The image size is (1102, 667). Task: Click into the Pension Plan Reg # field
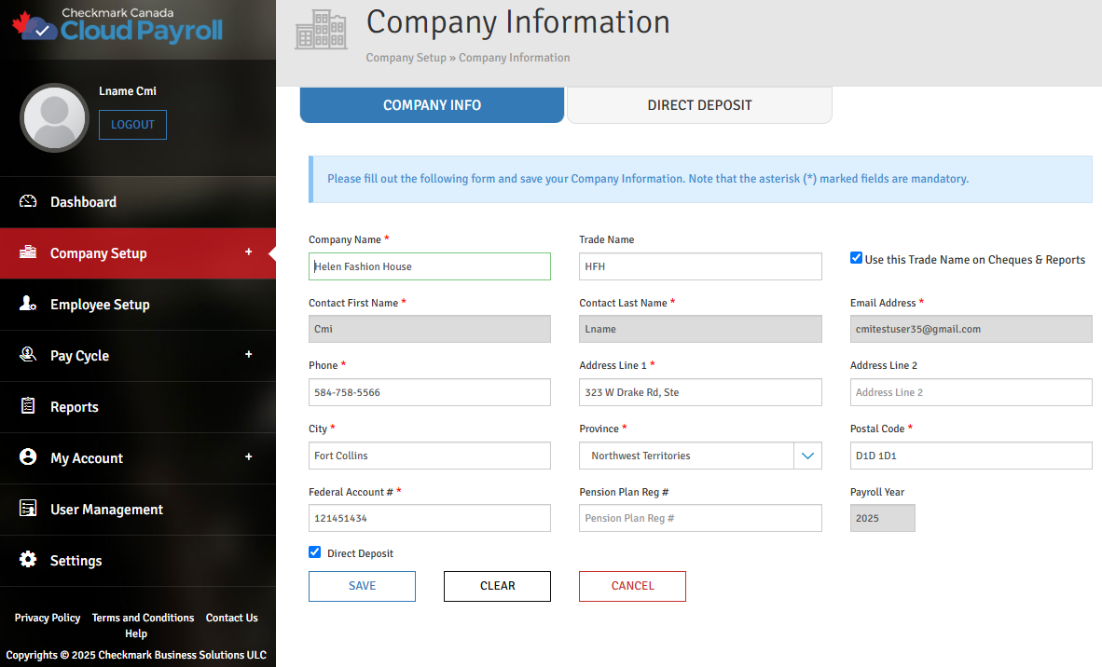700,518
